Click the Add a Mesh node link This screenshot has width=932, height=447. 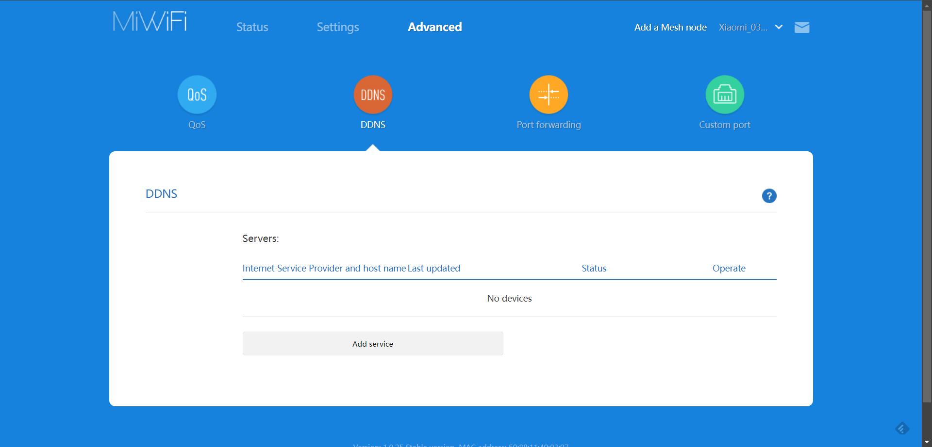coord(670,28)
